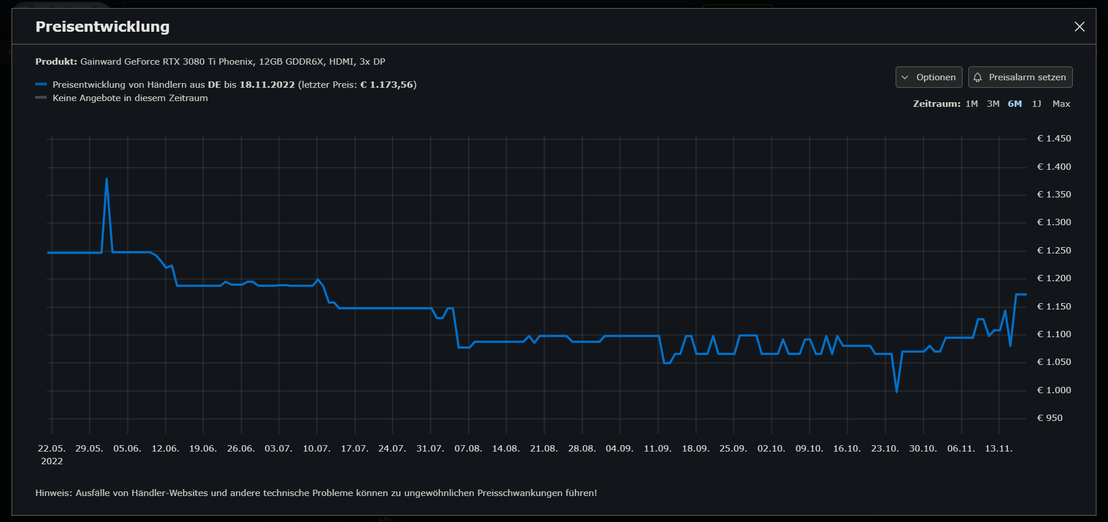Click the € 1.450 axis label
This screenshot has width=1108, height=522.
tap(1054, 139)
